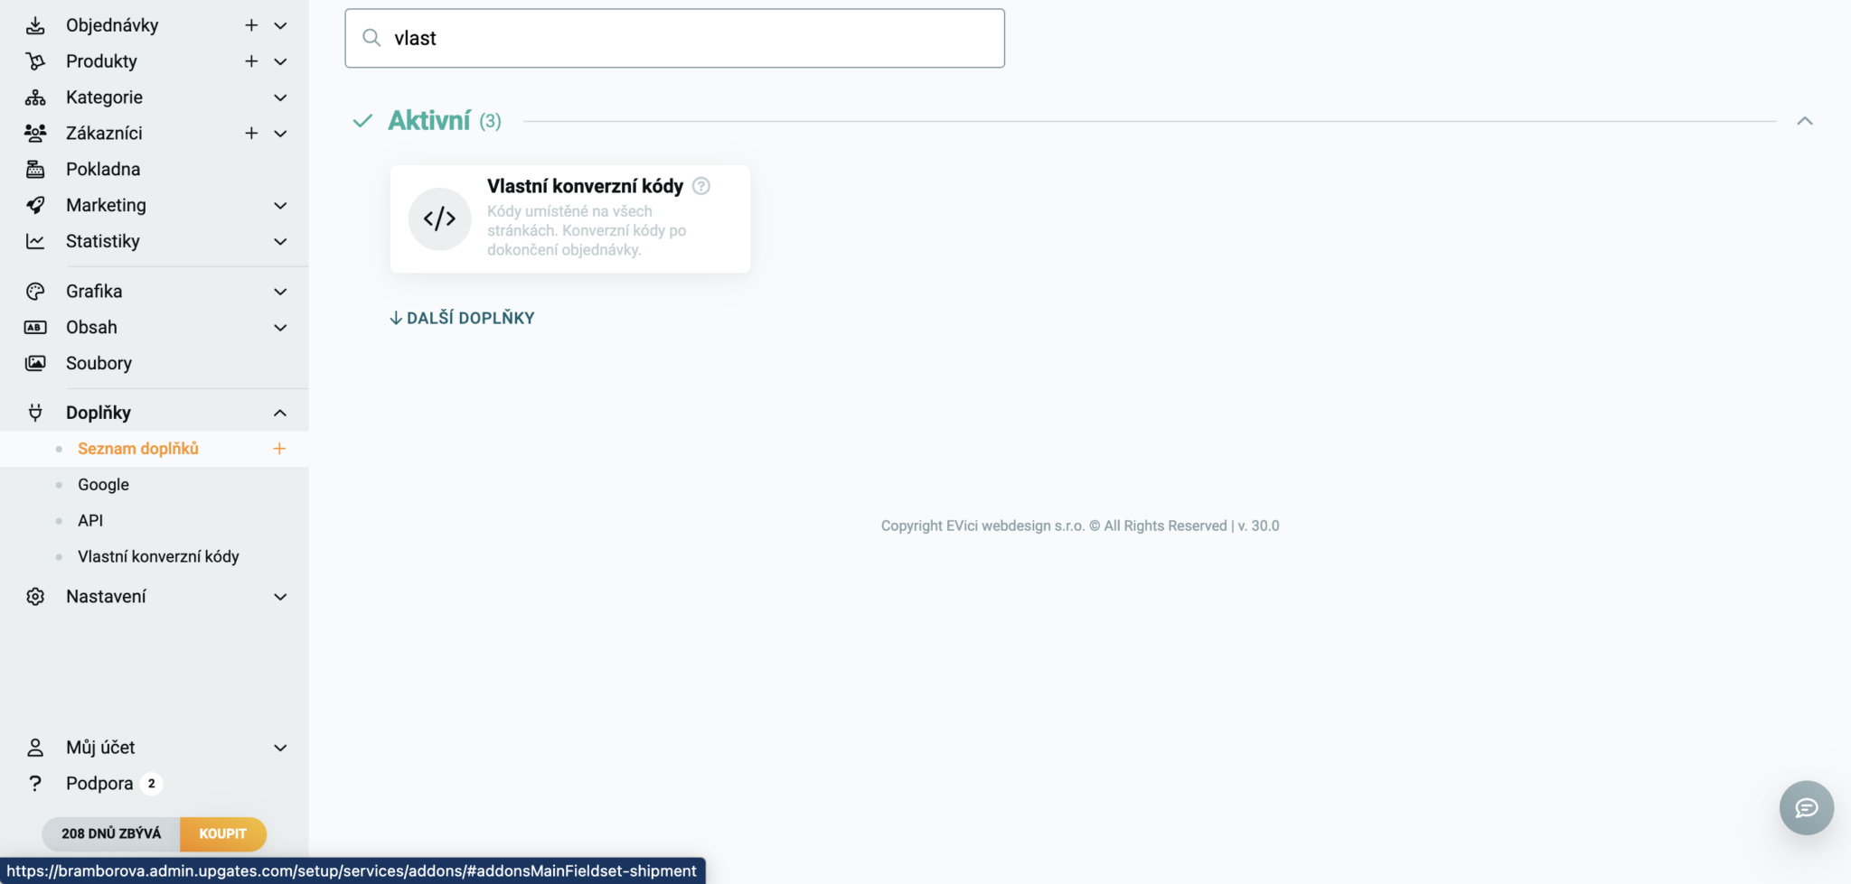The image size is (1851, 884).
Task: Expand the Objednávky menu chevron
Action: pyautogui.click(x=280, y=25)
